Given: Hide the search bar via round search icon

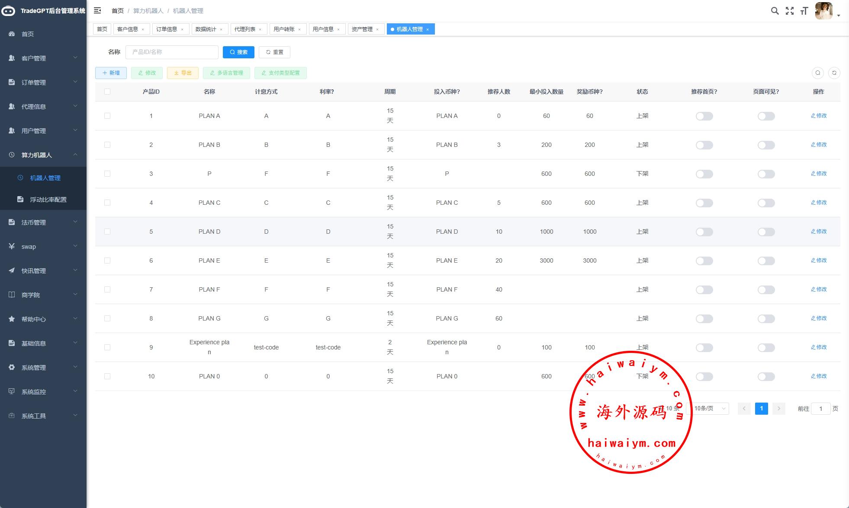Looking at the screenshot, I should click(817, 73).
